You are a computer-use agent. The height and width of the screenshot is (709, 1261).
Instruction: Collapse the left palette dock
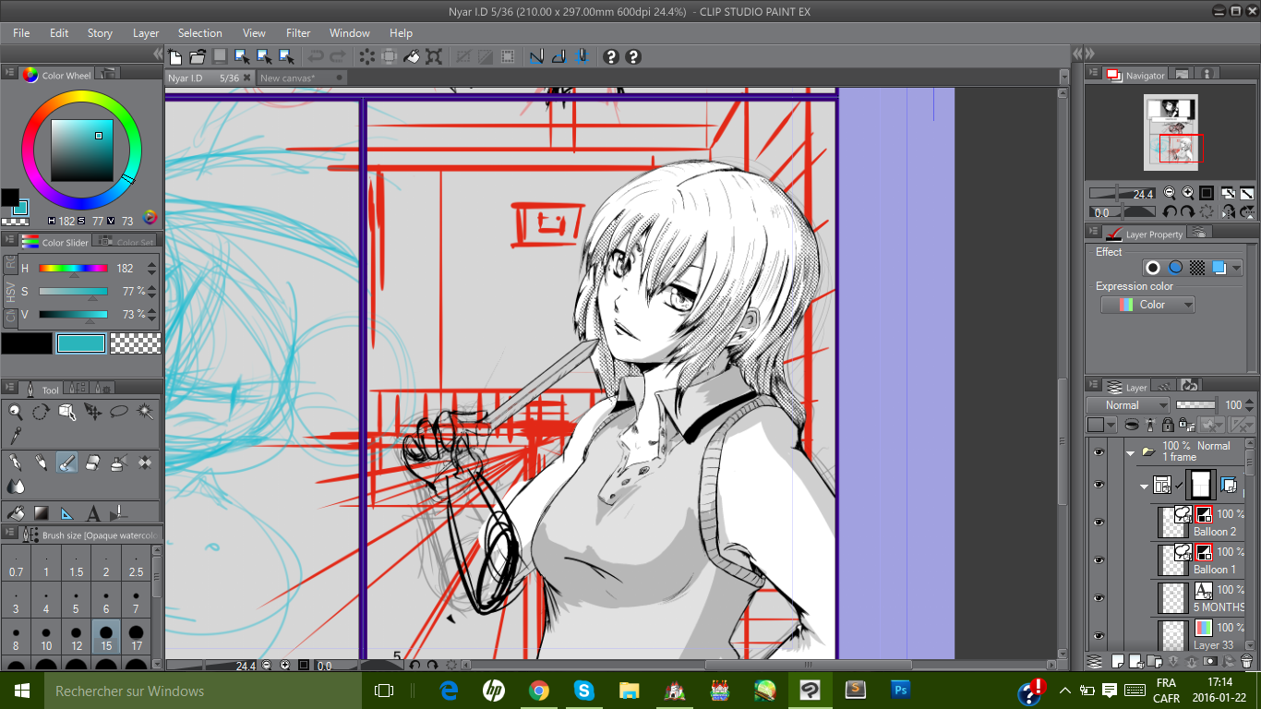point(158,55)
